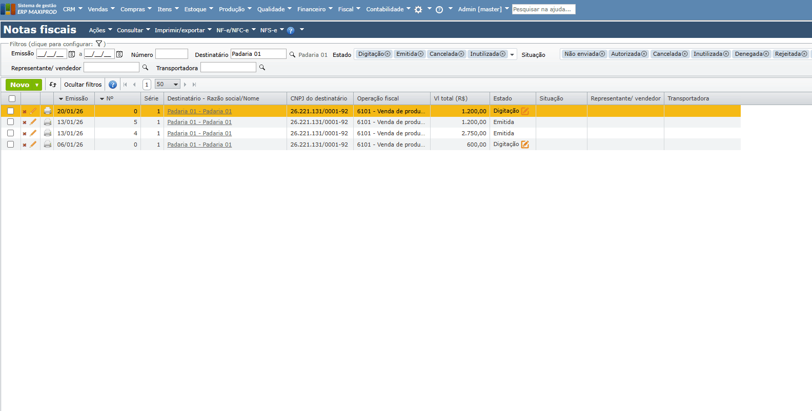Click Digitação edit icon in 06/01/26 row
The image size is (812, 411).
[x=525, y=145]
